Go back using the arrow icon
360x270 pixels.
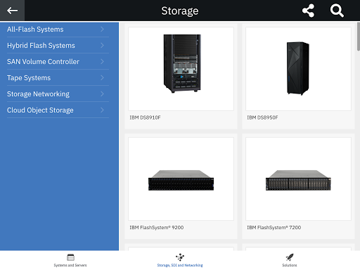[x=12, y=11]
